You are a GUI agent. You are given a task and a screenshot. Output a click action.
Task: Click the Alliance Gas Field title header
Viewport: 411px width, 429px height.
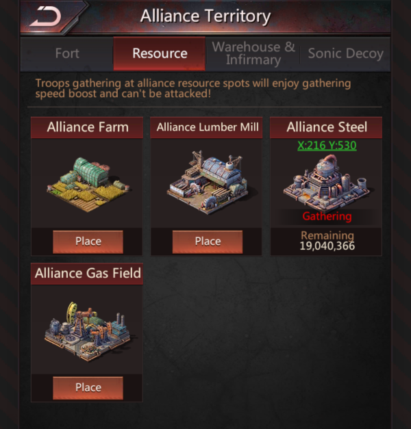(87, 273)
